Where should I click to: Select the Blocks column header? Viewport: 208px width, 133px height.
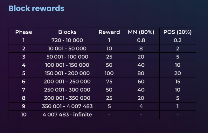(67, 32)
